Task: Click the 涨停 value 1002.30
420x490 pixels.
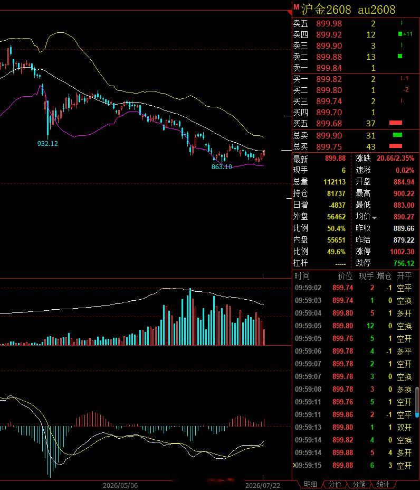Action: pyautogui.click(x=402, y=252)
